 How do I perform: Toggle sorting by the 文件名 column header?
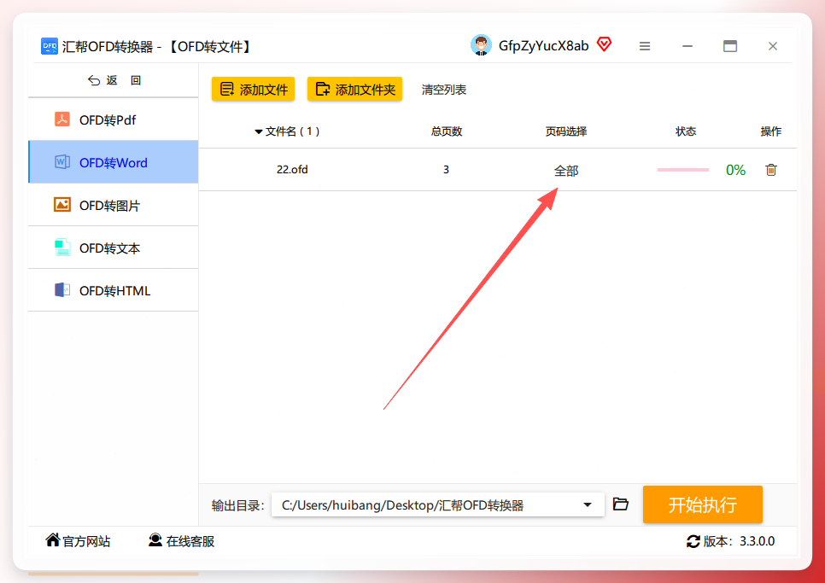click(x=287, y=131)
